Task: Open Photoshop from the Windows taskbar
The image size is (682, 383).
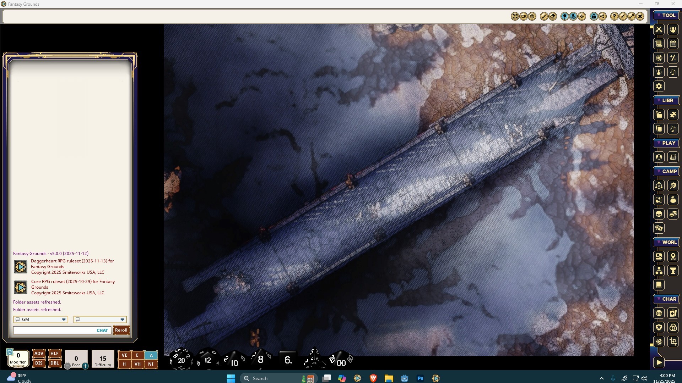Action: coord(420,378)
